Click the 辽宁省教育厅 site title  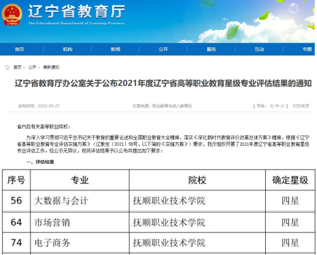click(77, 11)
